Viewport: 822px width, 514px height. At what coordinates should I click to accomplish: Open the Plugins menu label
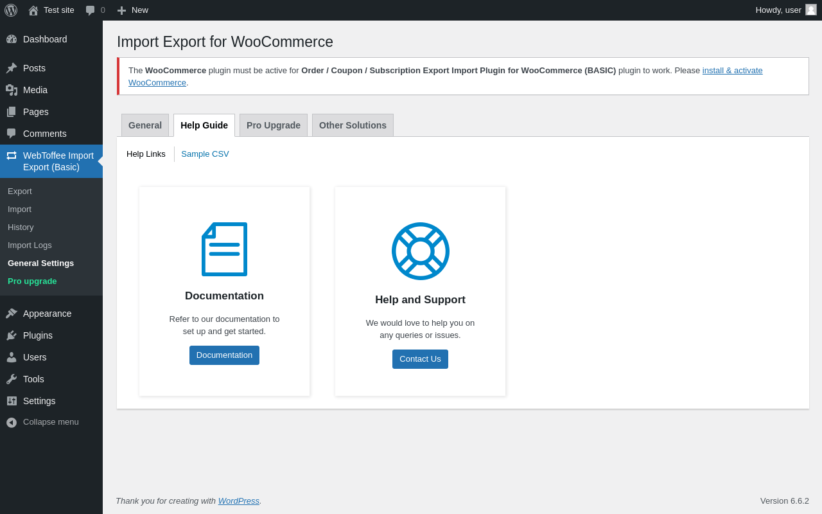point(38,335)
